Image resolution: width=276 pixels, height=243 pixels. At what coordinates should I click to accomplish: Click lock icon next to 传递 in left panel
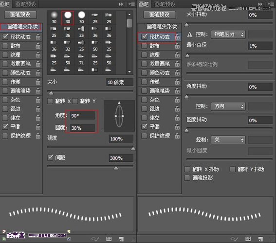point(38,82)
